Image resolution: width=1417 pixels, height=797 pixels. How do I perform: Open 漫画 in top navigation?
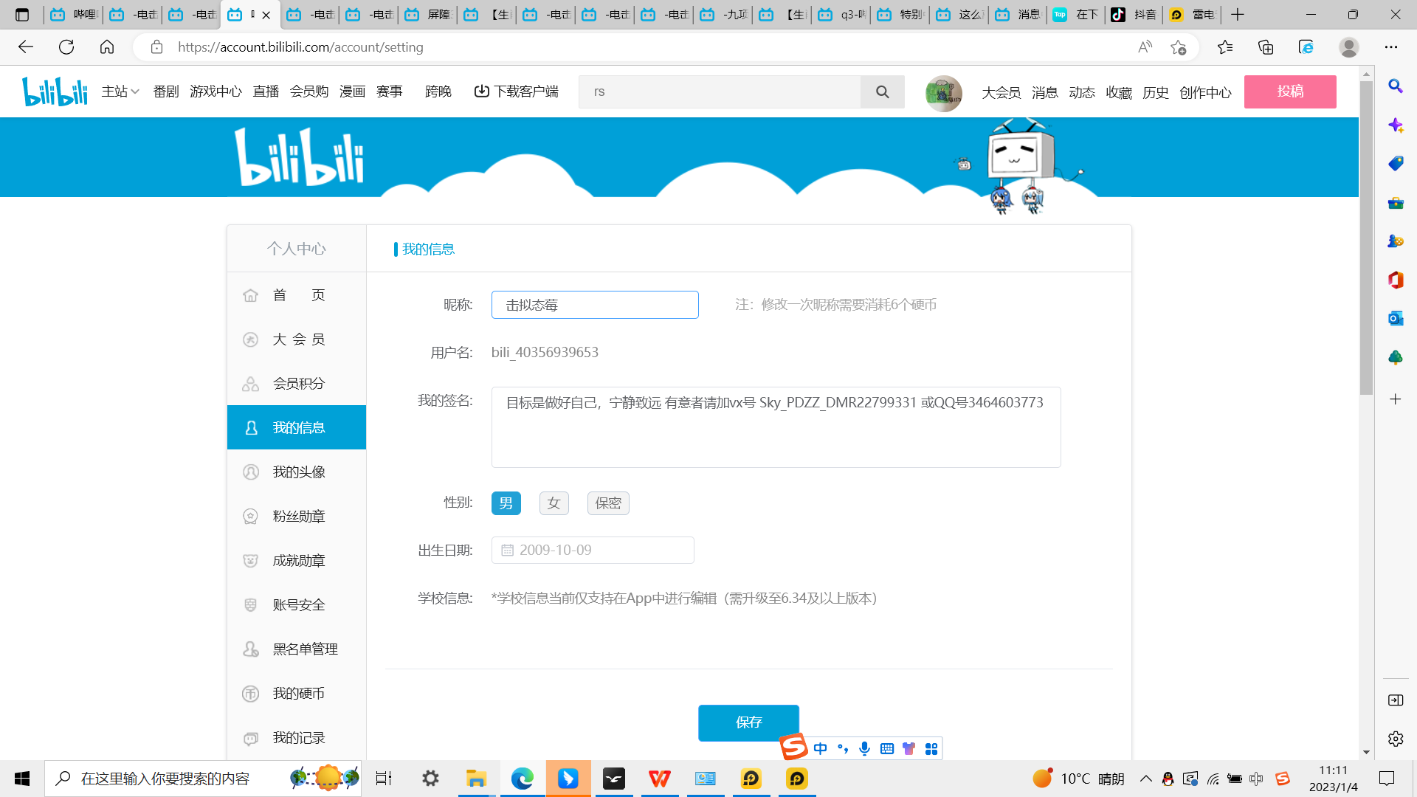(x=352, y=92)
